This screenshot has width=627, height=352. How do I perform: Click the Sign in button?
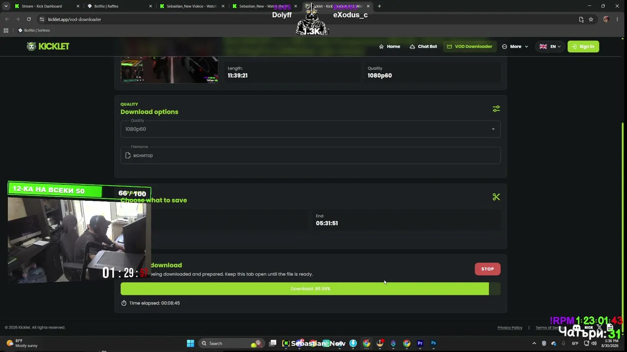point(583,46)
